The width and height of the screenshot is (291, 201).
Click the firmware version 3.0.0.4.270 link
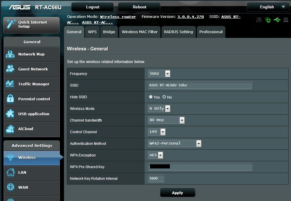[x=191, y=17]
